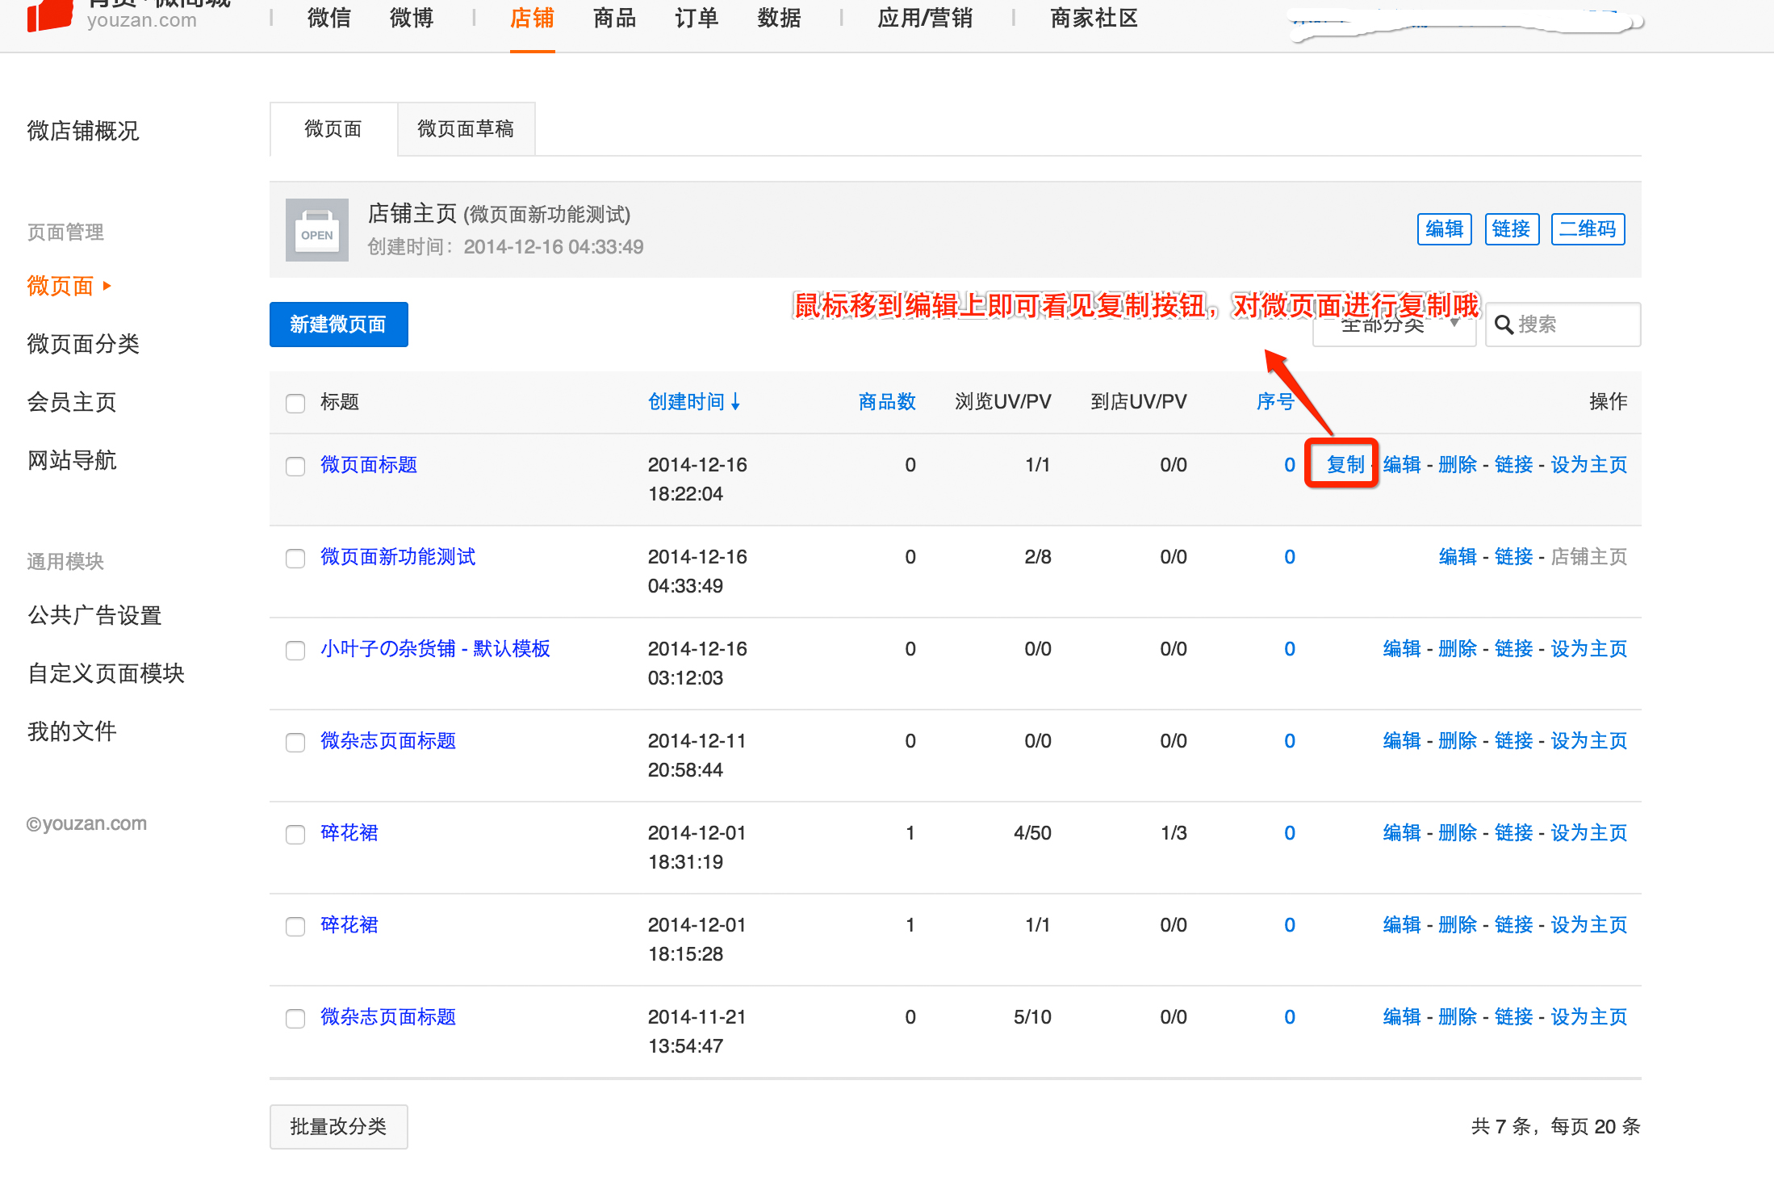Open 会员主页 in the sidebar
This screenshot has height=1198, width=1774.
pos(72,402)
